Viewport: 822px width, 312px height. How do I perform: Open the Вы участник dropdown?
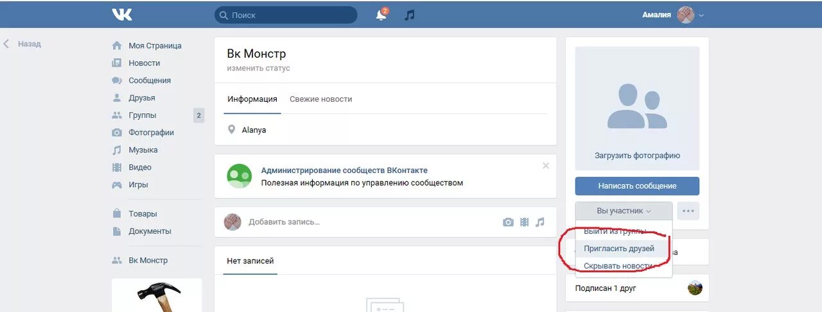click(x=624, y=211)
